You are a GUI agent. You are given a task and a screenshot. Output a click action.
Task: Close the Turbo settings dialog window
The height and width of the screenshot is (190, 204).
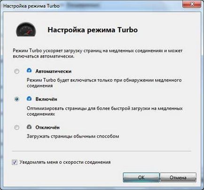[192, 4]
